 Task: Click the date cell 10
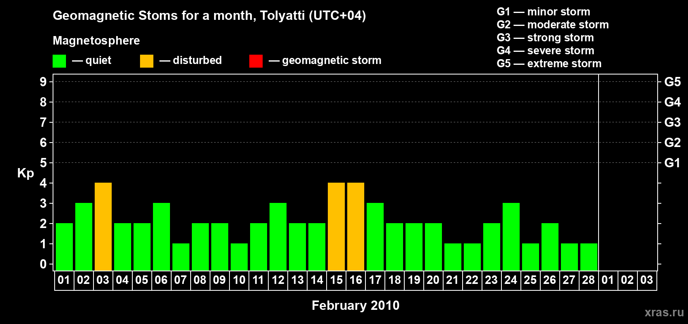[x=239, y=280]
